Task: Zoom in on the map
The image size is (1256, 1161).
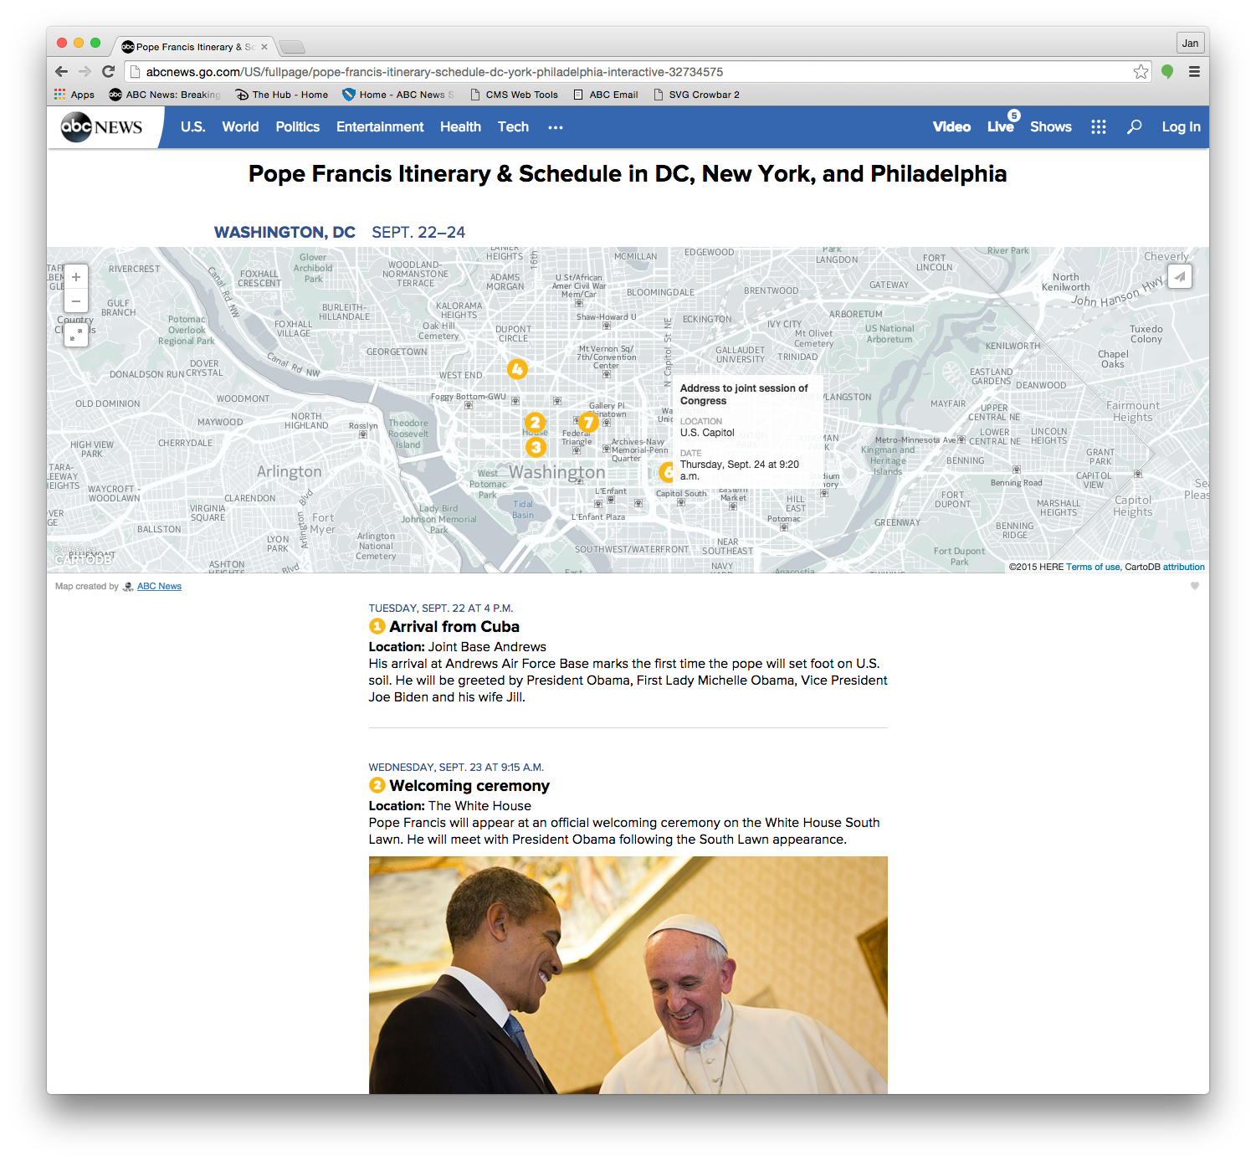Action: (x=76, y=277)
